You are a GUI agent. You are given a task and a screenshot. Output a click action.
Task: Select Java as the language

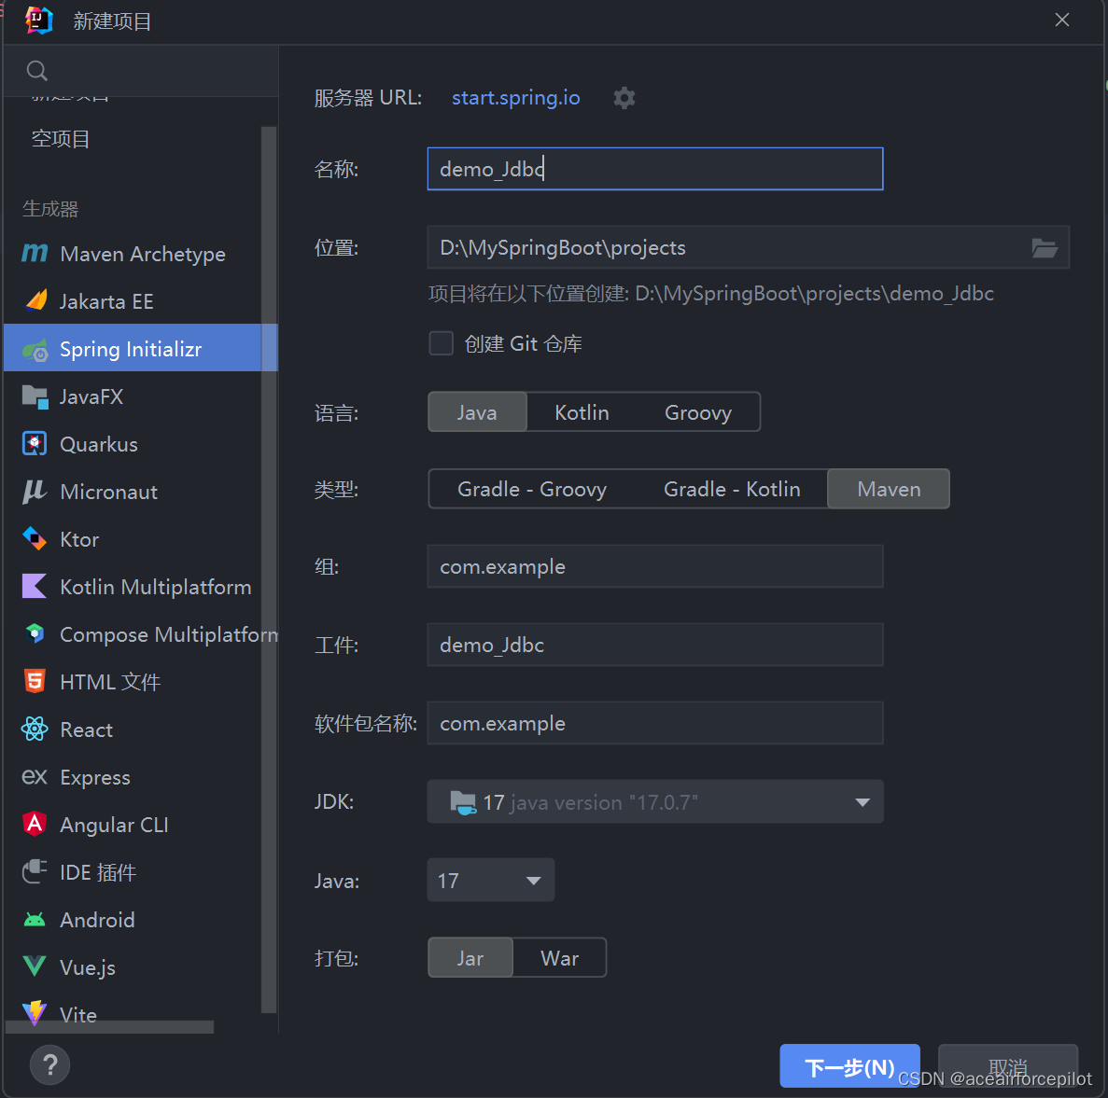click(477, 412)
